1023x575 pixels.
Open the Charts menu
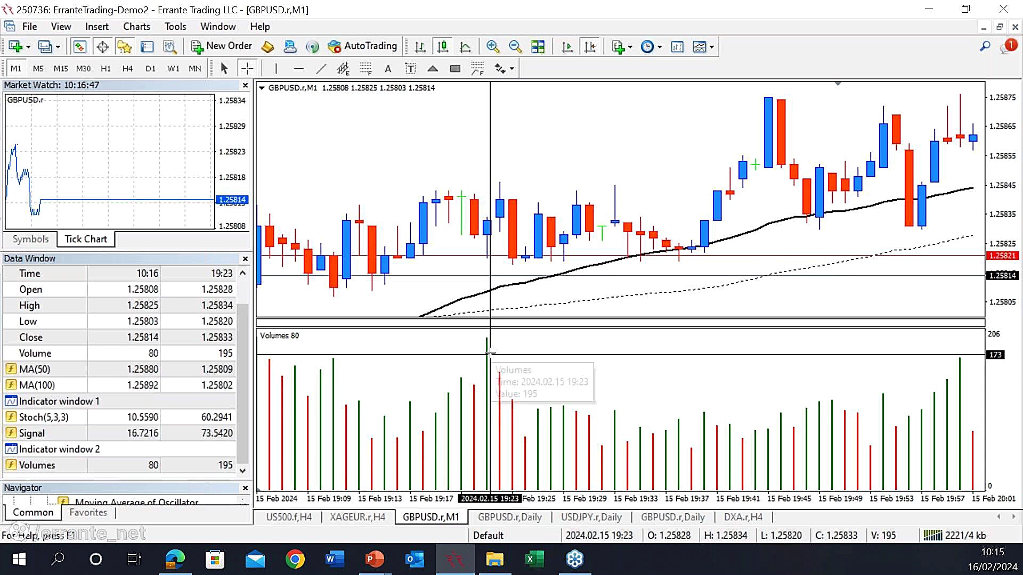click(x=136, y=27)
